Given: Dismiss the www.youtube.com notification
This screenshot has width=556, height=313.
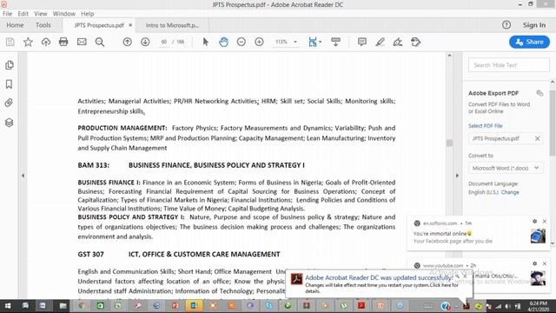Looking at the screenshot, I should pos(545,263).
